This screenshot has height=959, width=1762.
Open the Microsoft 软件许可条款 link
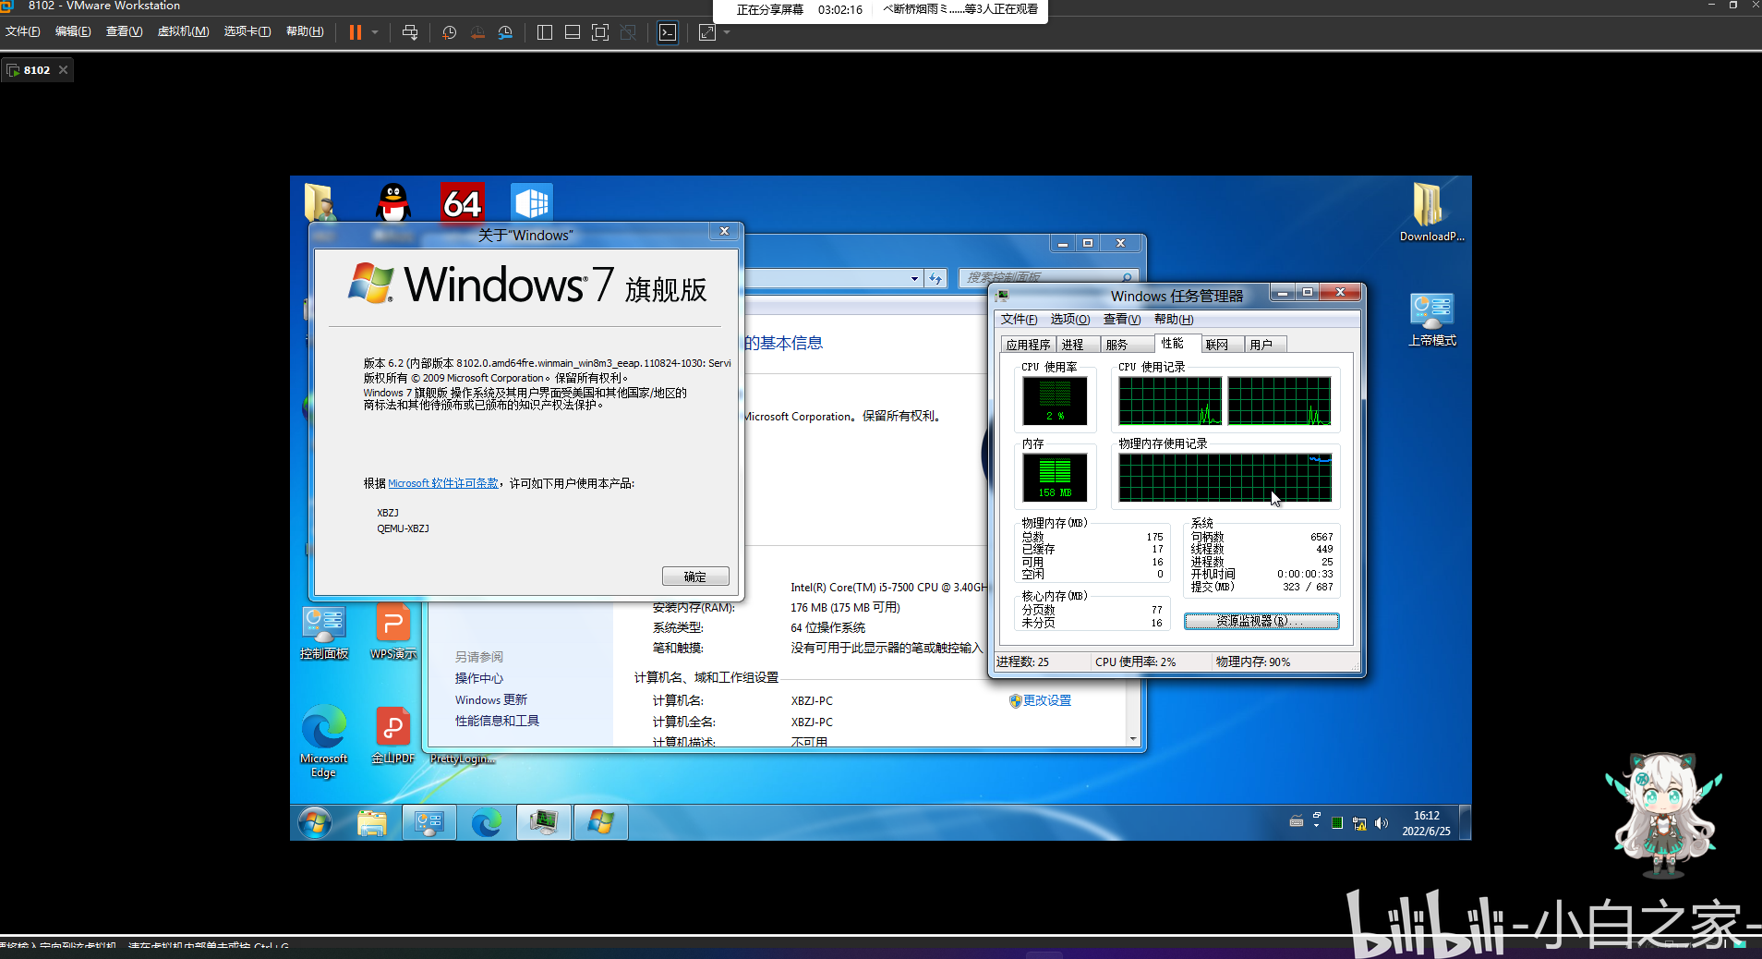(x=443, y=483)
